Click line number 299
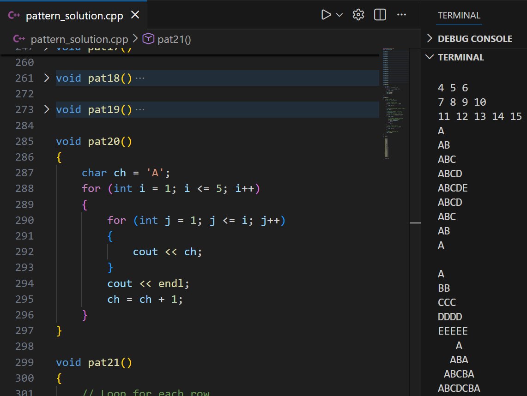Screen dimensions: 527x396 click(x=24, y=362)
